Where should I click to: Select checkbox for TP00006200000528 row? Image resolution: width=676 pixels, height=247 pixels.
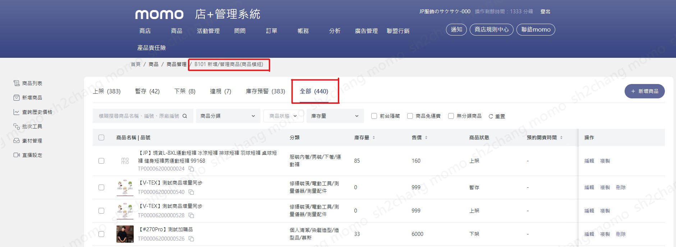point(101,211)
